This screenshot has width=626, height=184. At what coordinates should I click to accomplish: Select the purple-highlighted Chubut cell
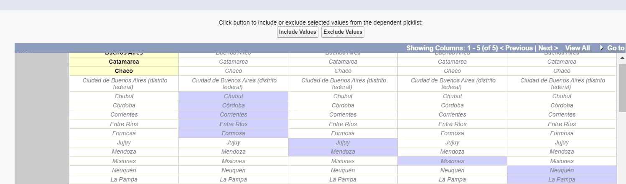click(233, 96)
